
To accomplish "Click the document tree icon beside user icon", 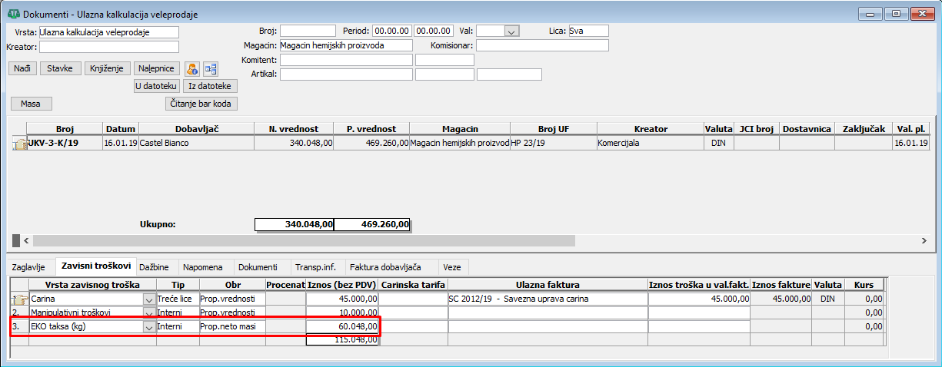I will (x=210, y=68).
